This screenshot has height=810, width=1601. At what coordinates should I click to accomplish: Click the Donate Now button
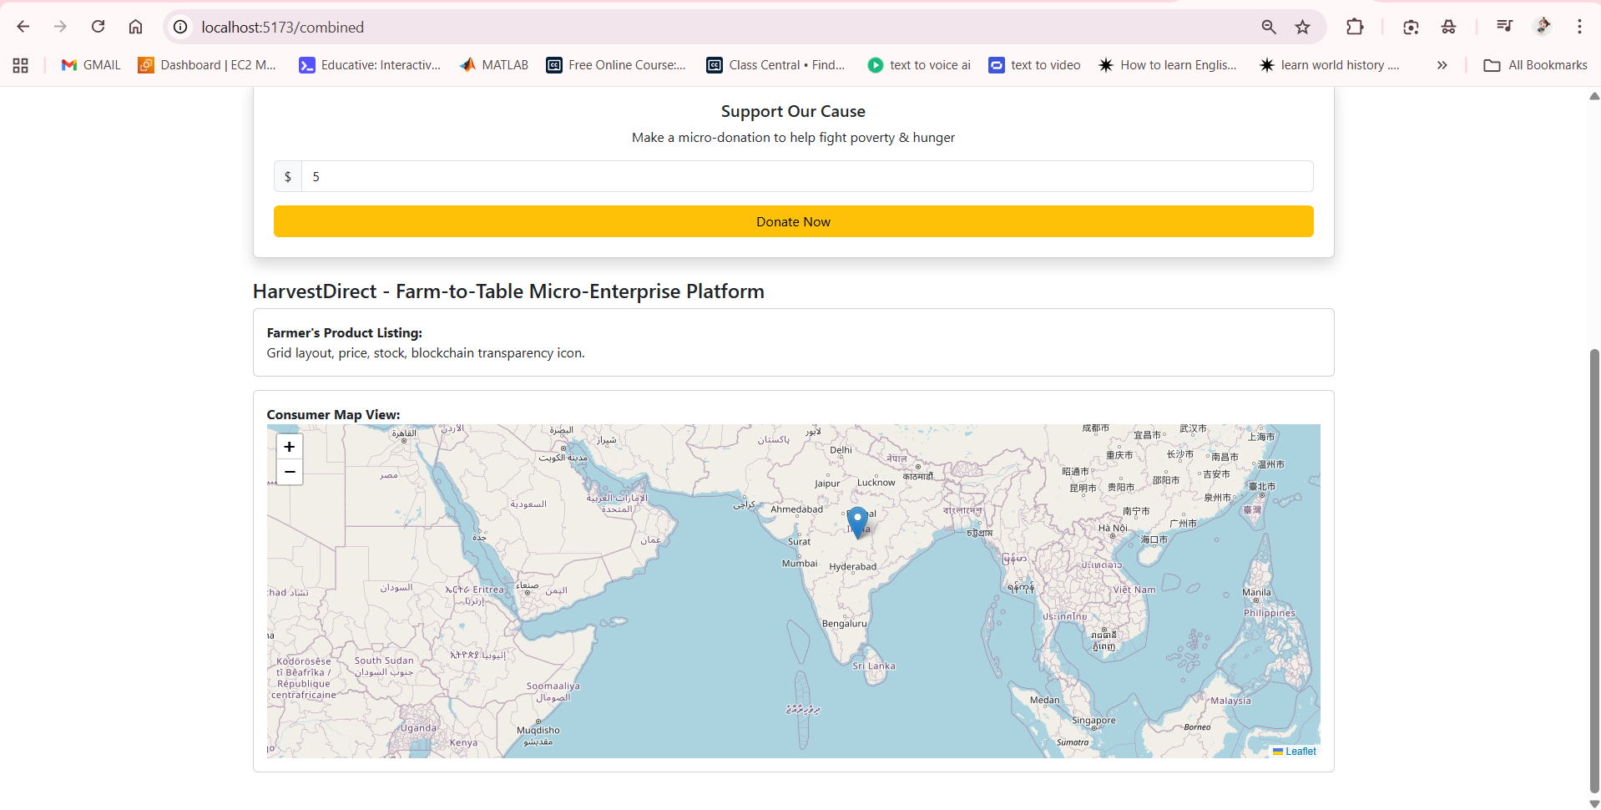pyautogui.click(x=793, y=221)
